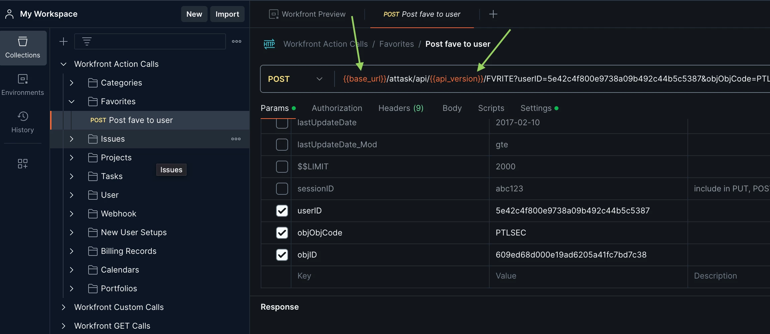Screen dimensions: 770x334
Task: Click the Import button
Action: 227,14
